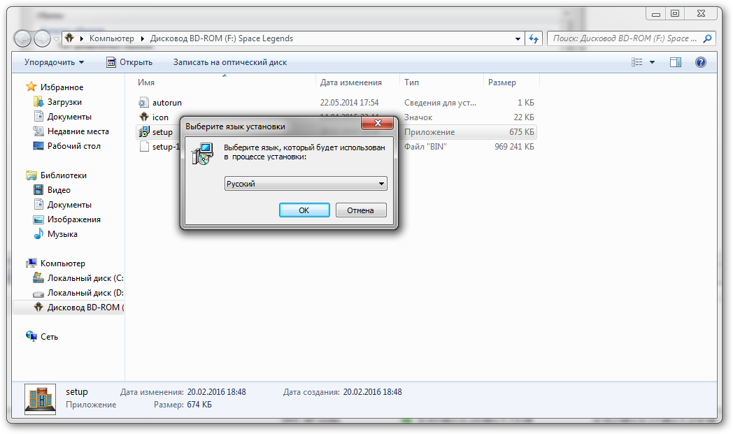Open the view options dropdown arrow

[652, 62]
